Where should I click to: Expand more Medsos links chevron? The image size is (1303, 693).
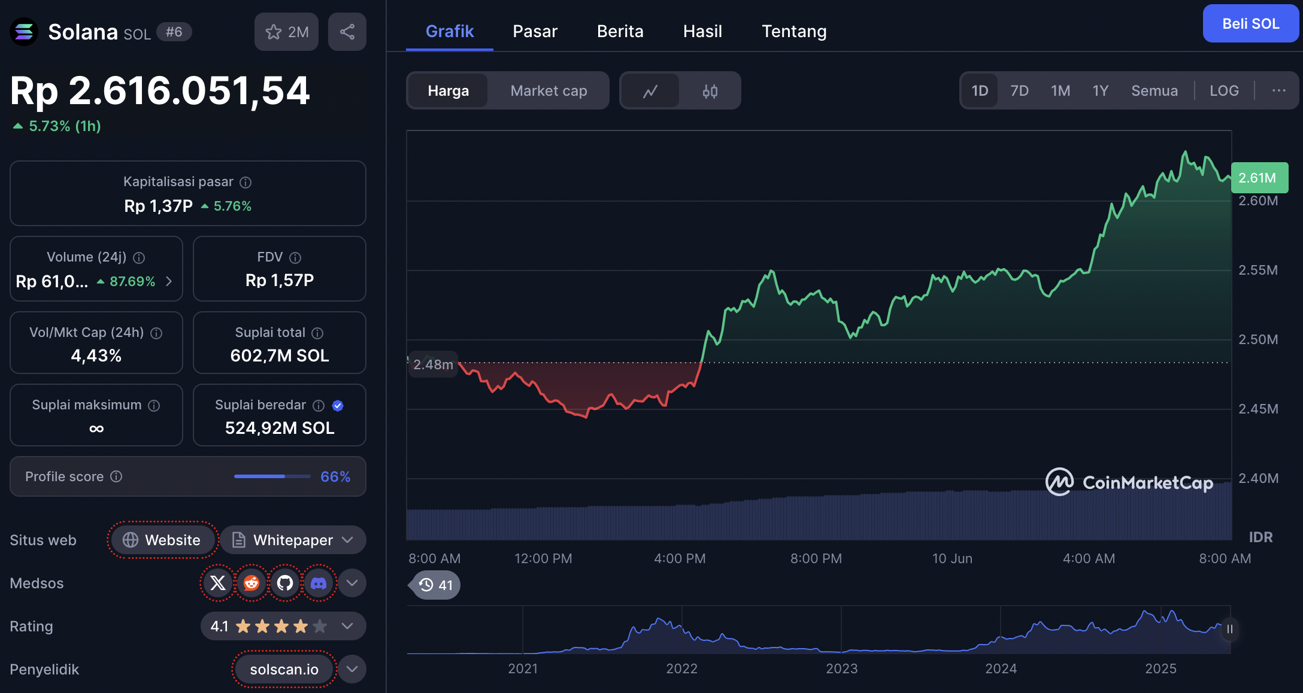(x=352, y=583)
